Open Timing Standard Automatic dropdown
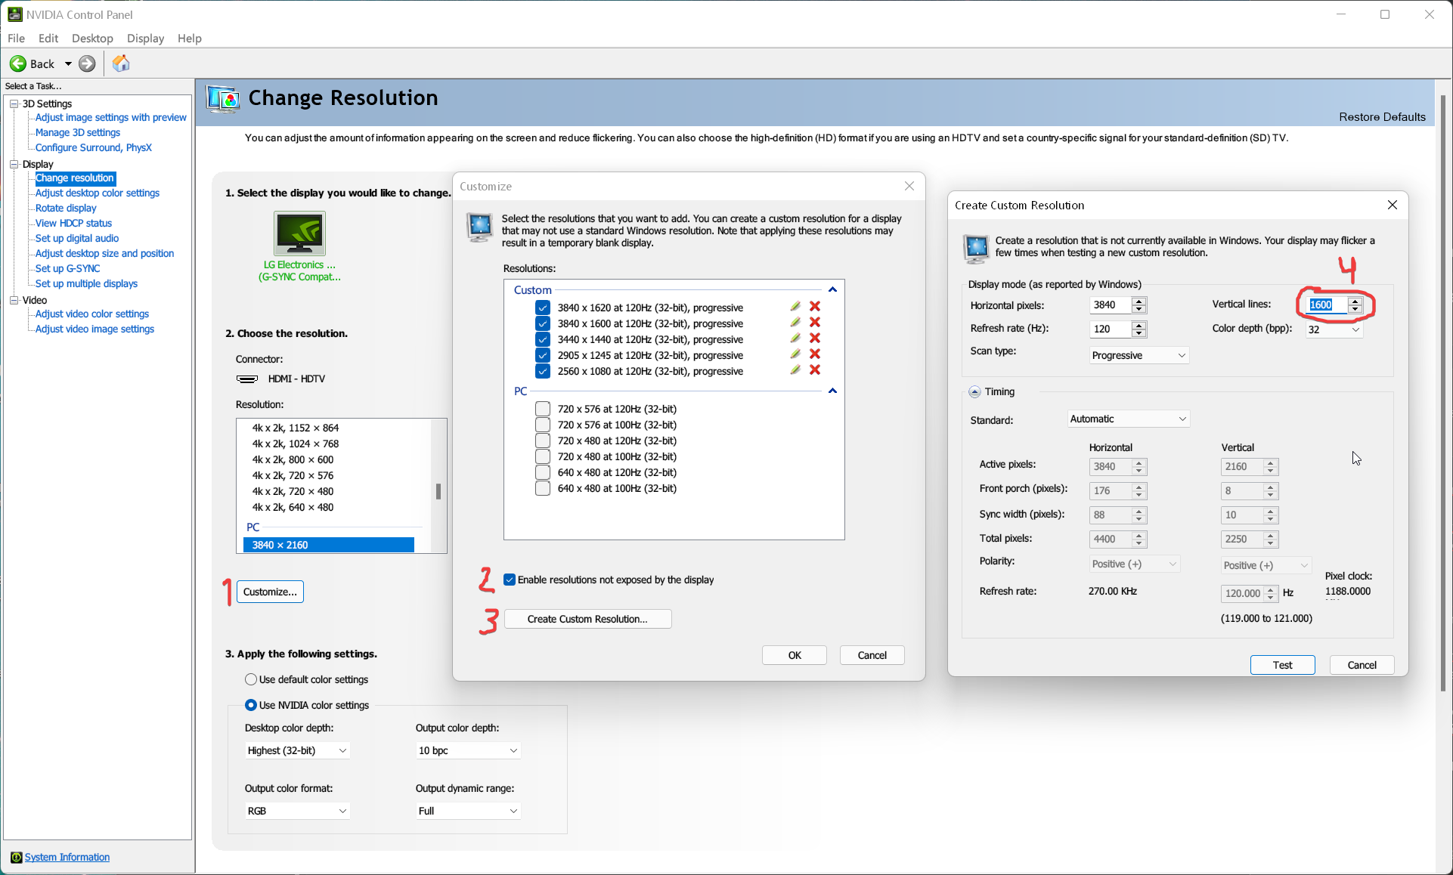Image resolution: width=1453 pixels, height=875 pixels. (x=1129, y=419)
